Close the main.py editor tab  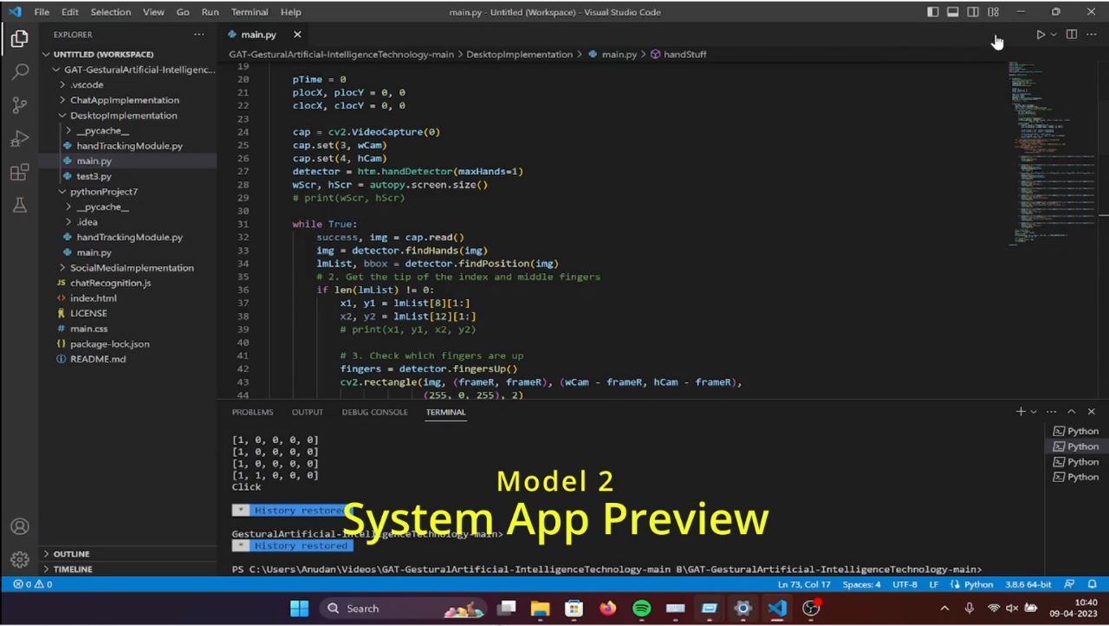(x=297, y=35)
